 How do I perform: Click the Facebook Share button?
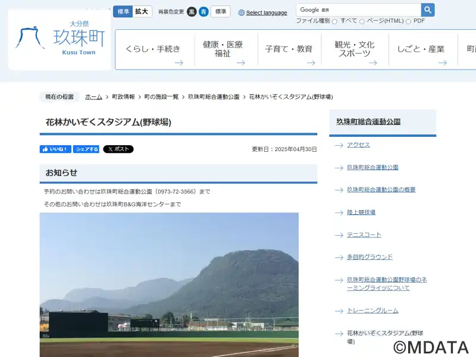click(86, 149)
